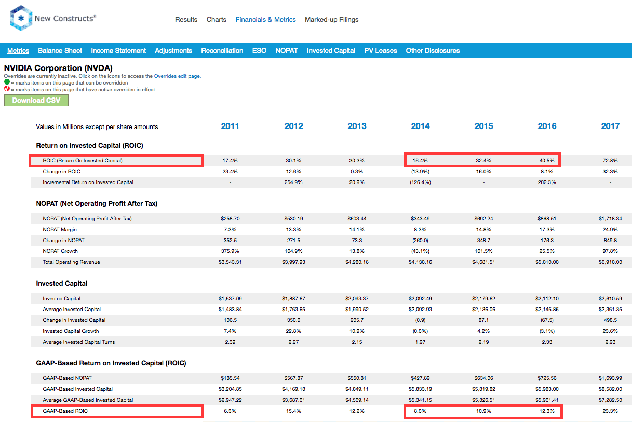Select the Invested Capital tab in blue bar

[x=331, y=50]
